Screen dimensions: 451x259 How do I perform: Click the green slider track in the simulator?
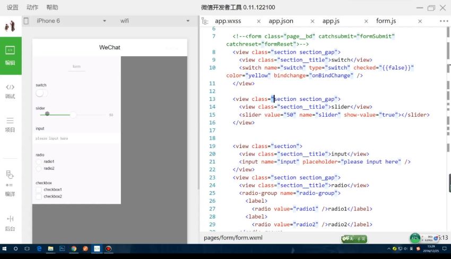pos(55,115)
